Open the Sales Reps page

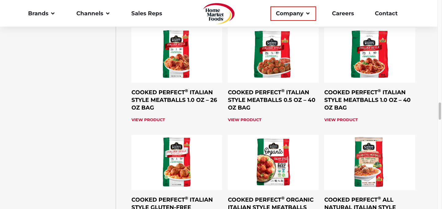146,13
